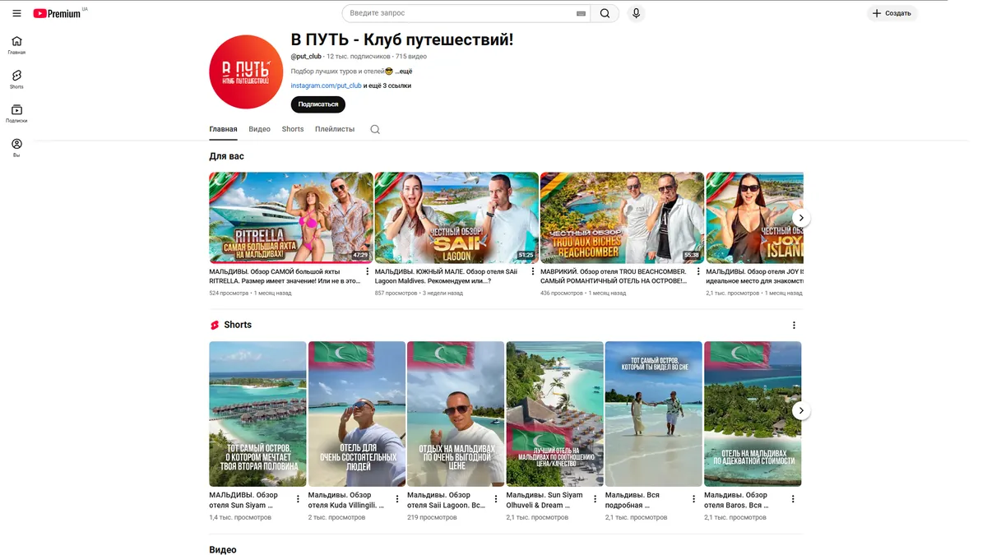This screenshot has height=555, width=987.
Task: Open options menu for TROU BEACHCOMBER video
Action: 697,271
